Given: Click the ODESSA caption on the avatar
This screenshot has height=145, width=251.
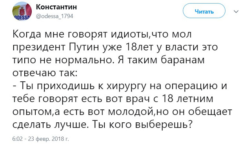Looking at the screenshot, I should click(21, 18).
